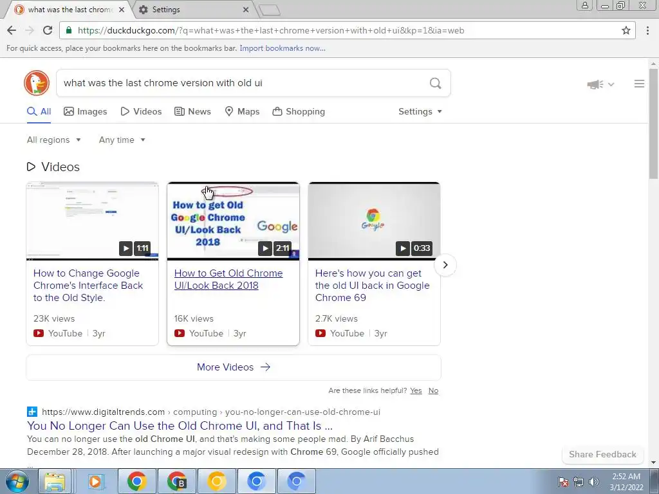This screenshot has height=494, width=659.
Task: Close the DuckDuckGo search tab
Action: pos(122,9)
